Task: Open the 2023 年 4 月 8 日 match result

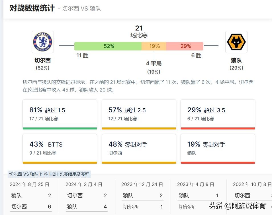Action: point(198,197)
